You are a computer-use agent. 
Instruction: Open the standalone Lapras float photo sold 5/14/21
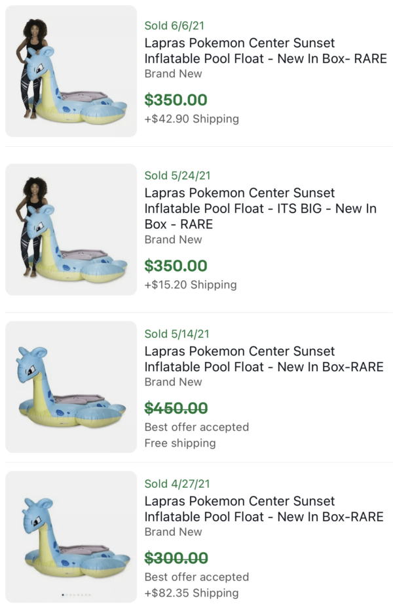click(x=70, y=387)
